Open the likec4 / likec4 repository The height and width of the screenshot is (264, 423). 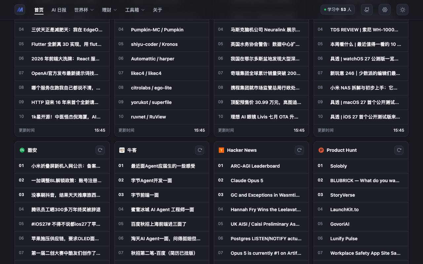[162, 73]
